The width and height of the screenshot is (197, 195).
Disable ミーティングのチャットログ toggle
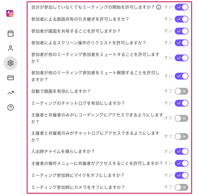182,103
